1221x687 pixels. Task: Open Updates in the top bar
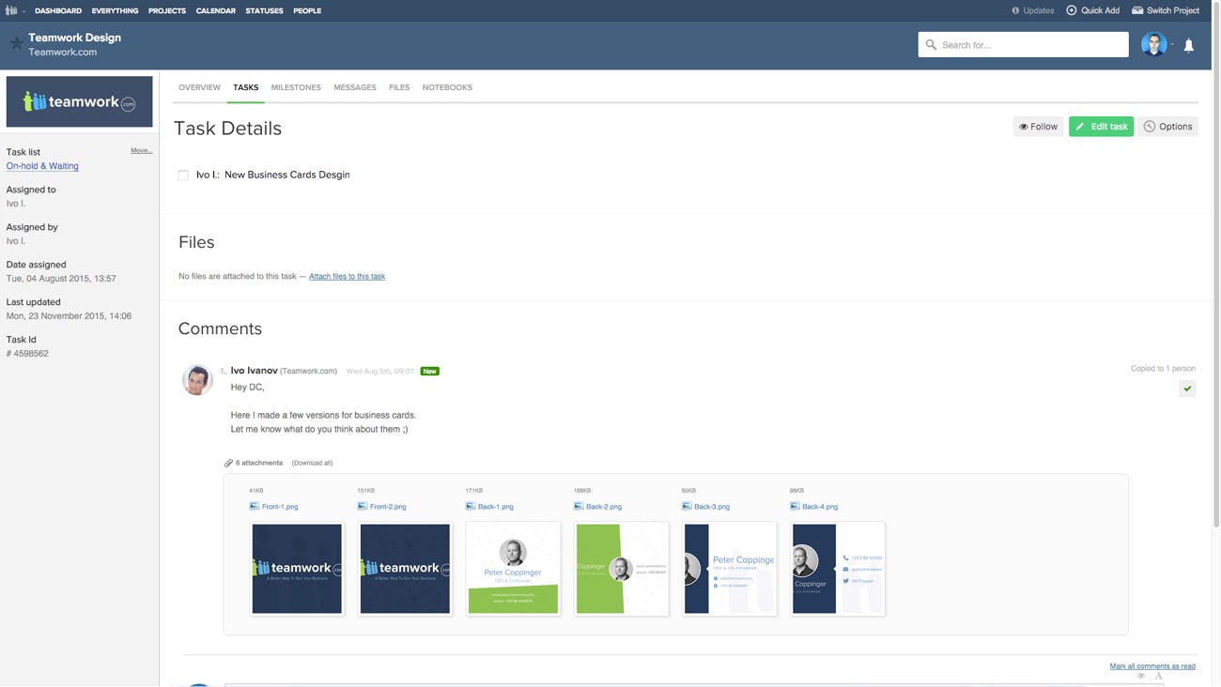1033,10
